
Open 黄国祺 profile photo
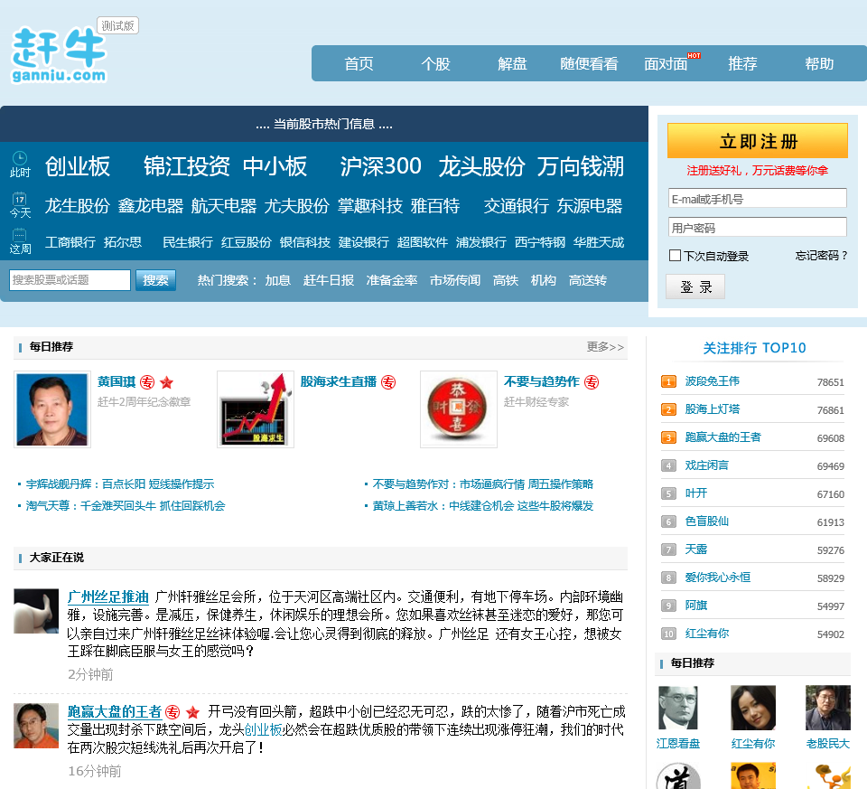[x=52, y=409]
